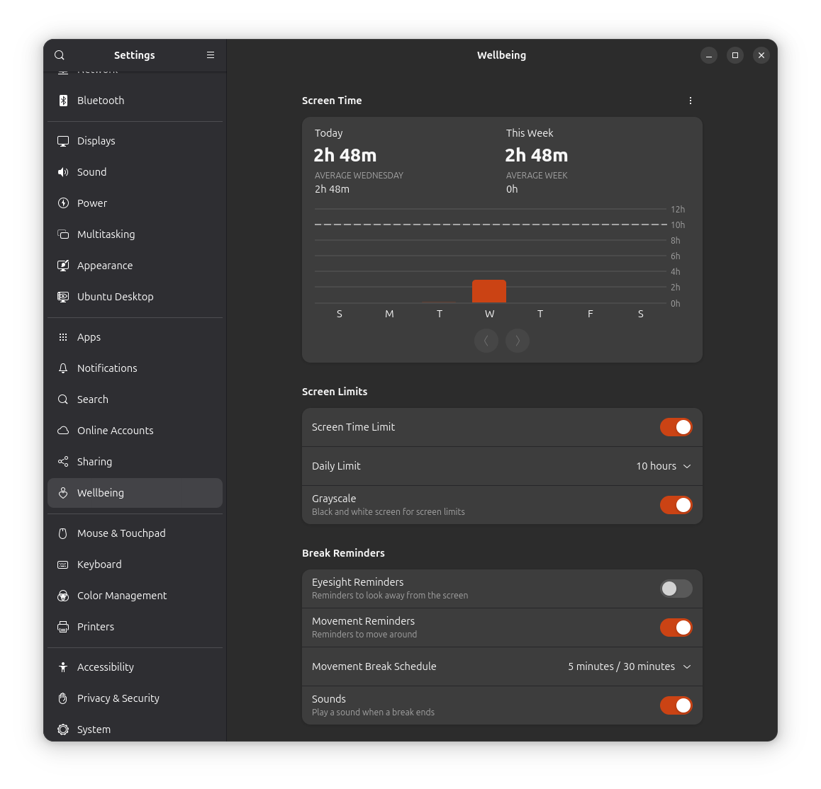Open the Screen Time three-dot menu
Image resolution: width=821 pixels, height=789 pixels.
pos(690,101)
